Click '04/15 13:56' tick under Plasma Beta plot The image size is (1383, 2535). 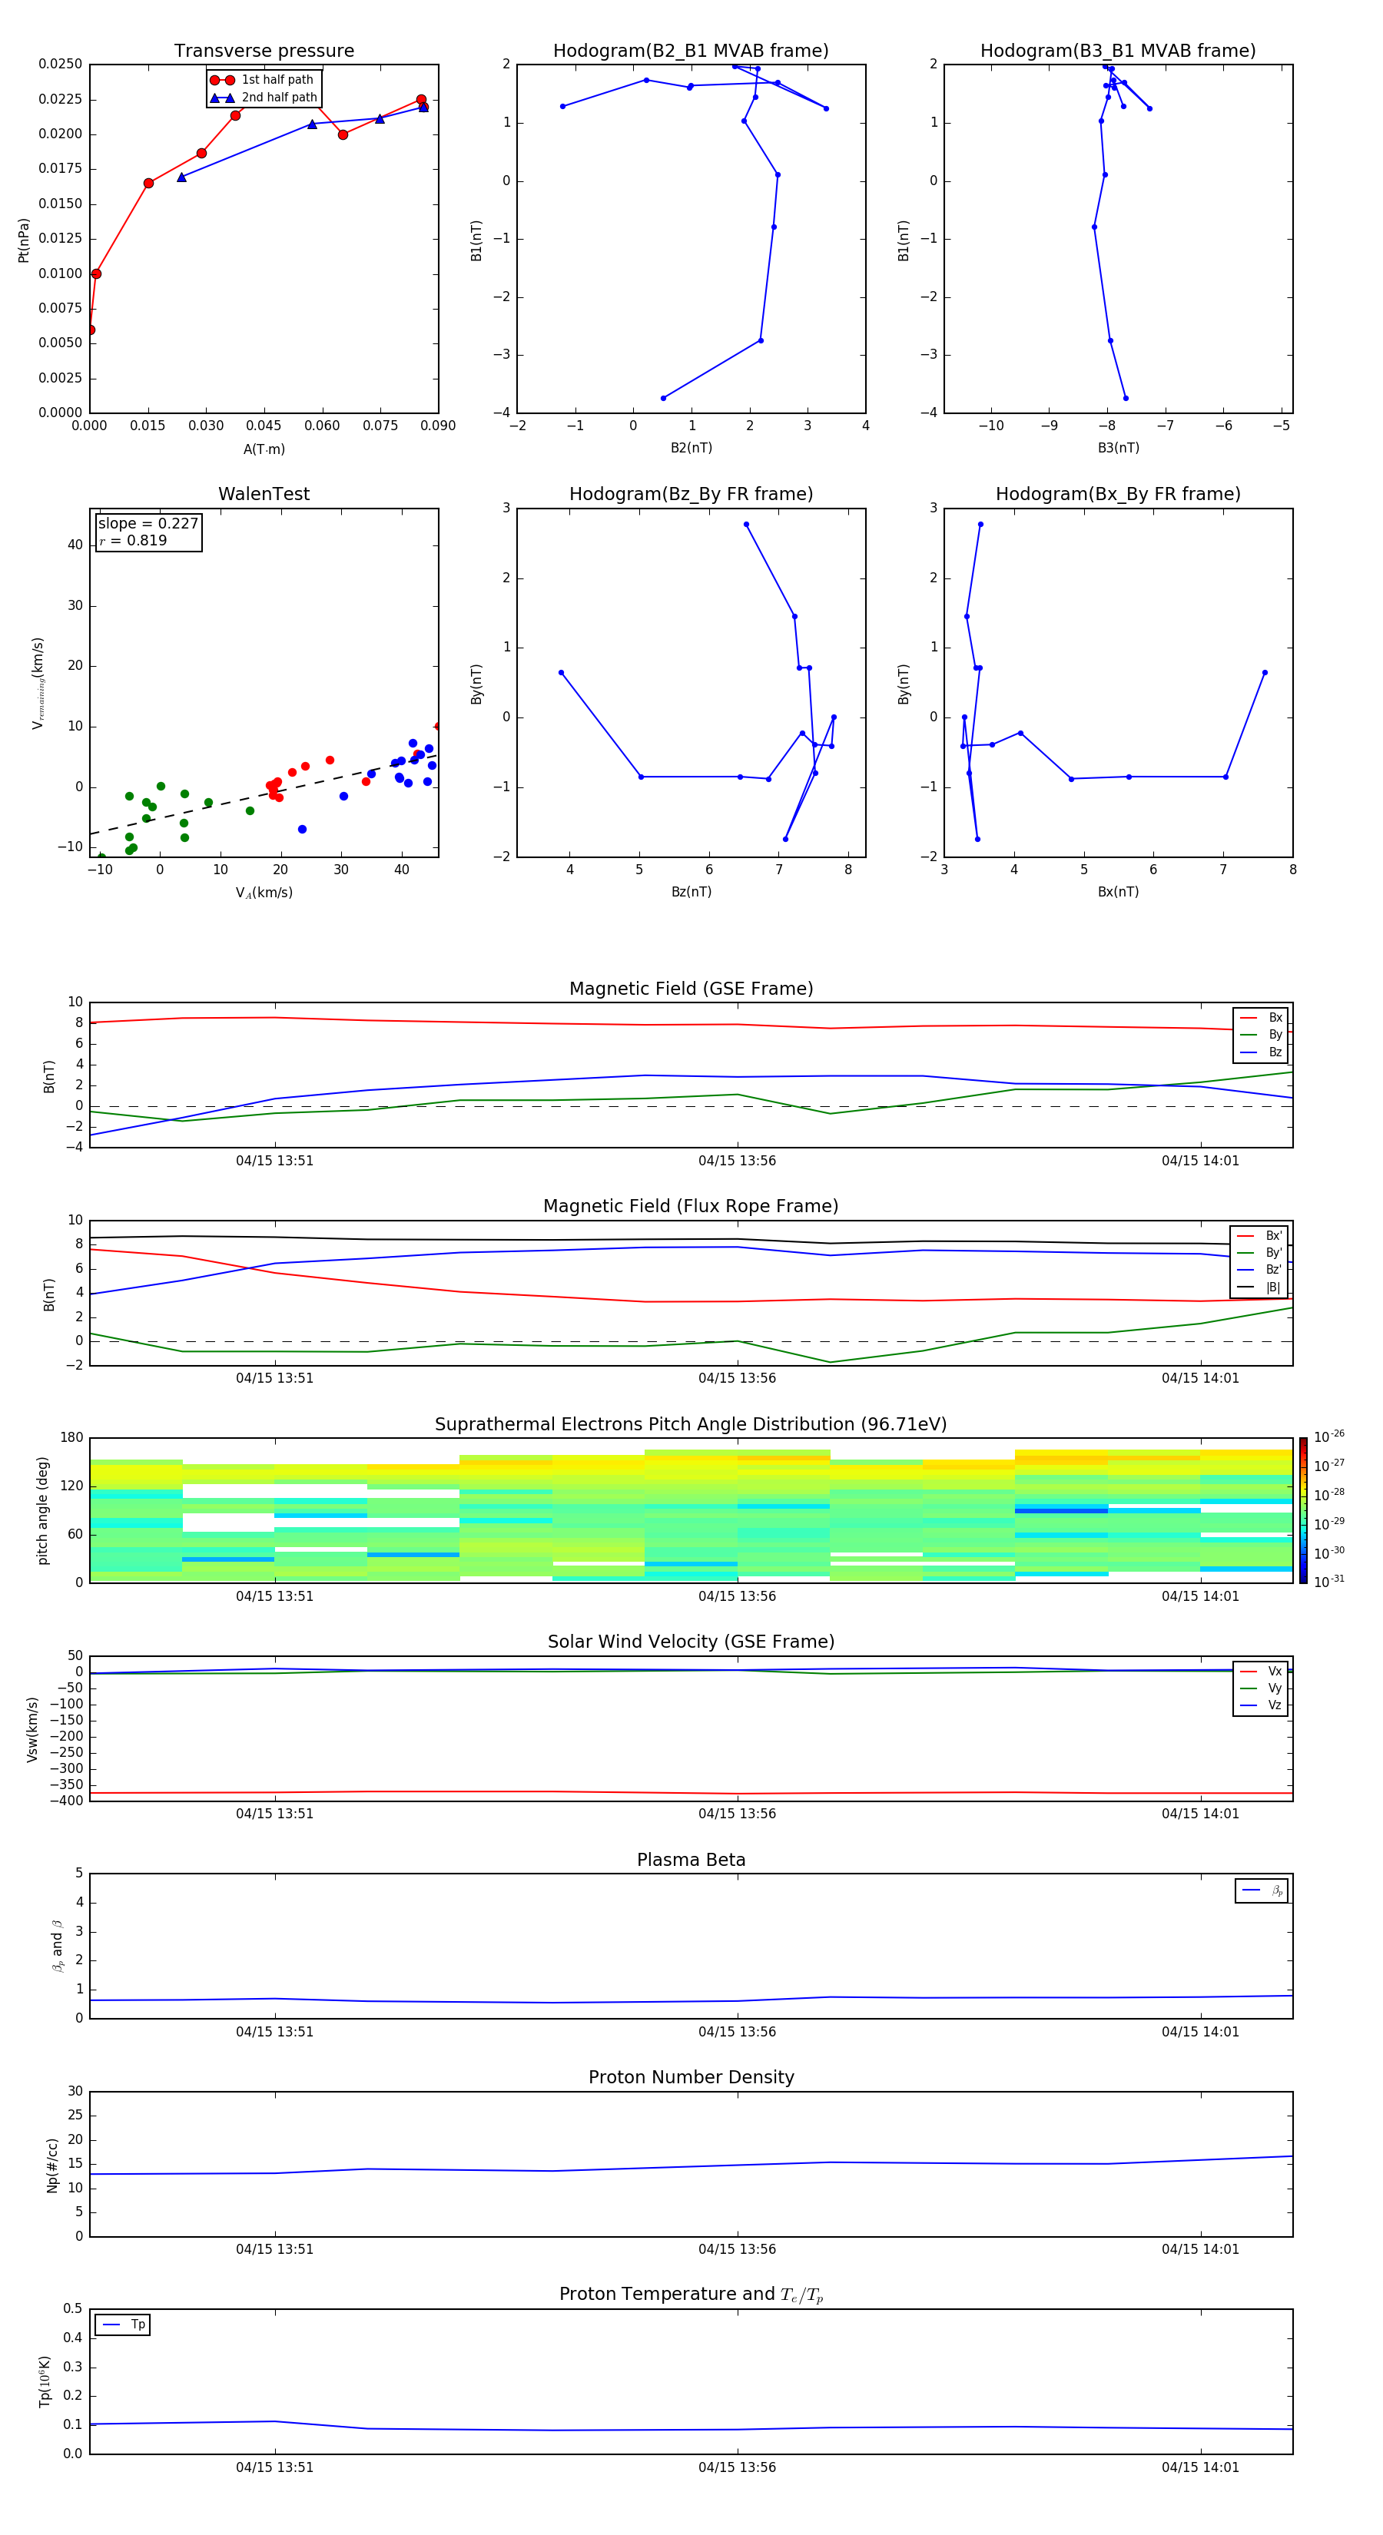(738, 2032)
